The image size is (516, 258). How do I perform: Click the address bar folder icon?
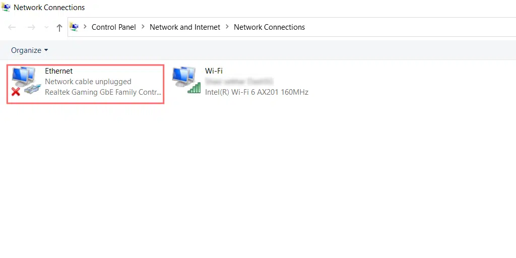75,27
